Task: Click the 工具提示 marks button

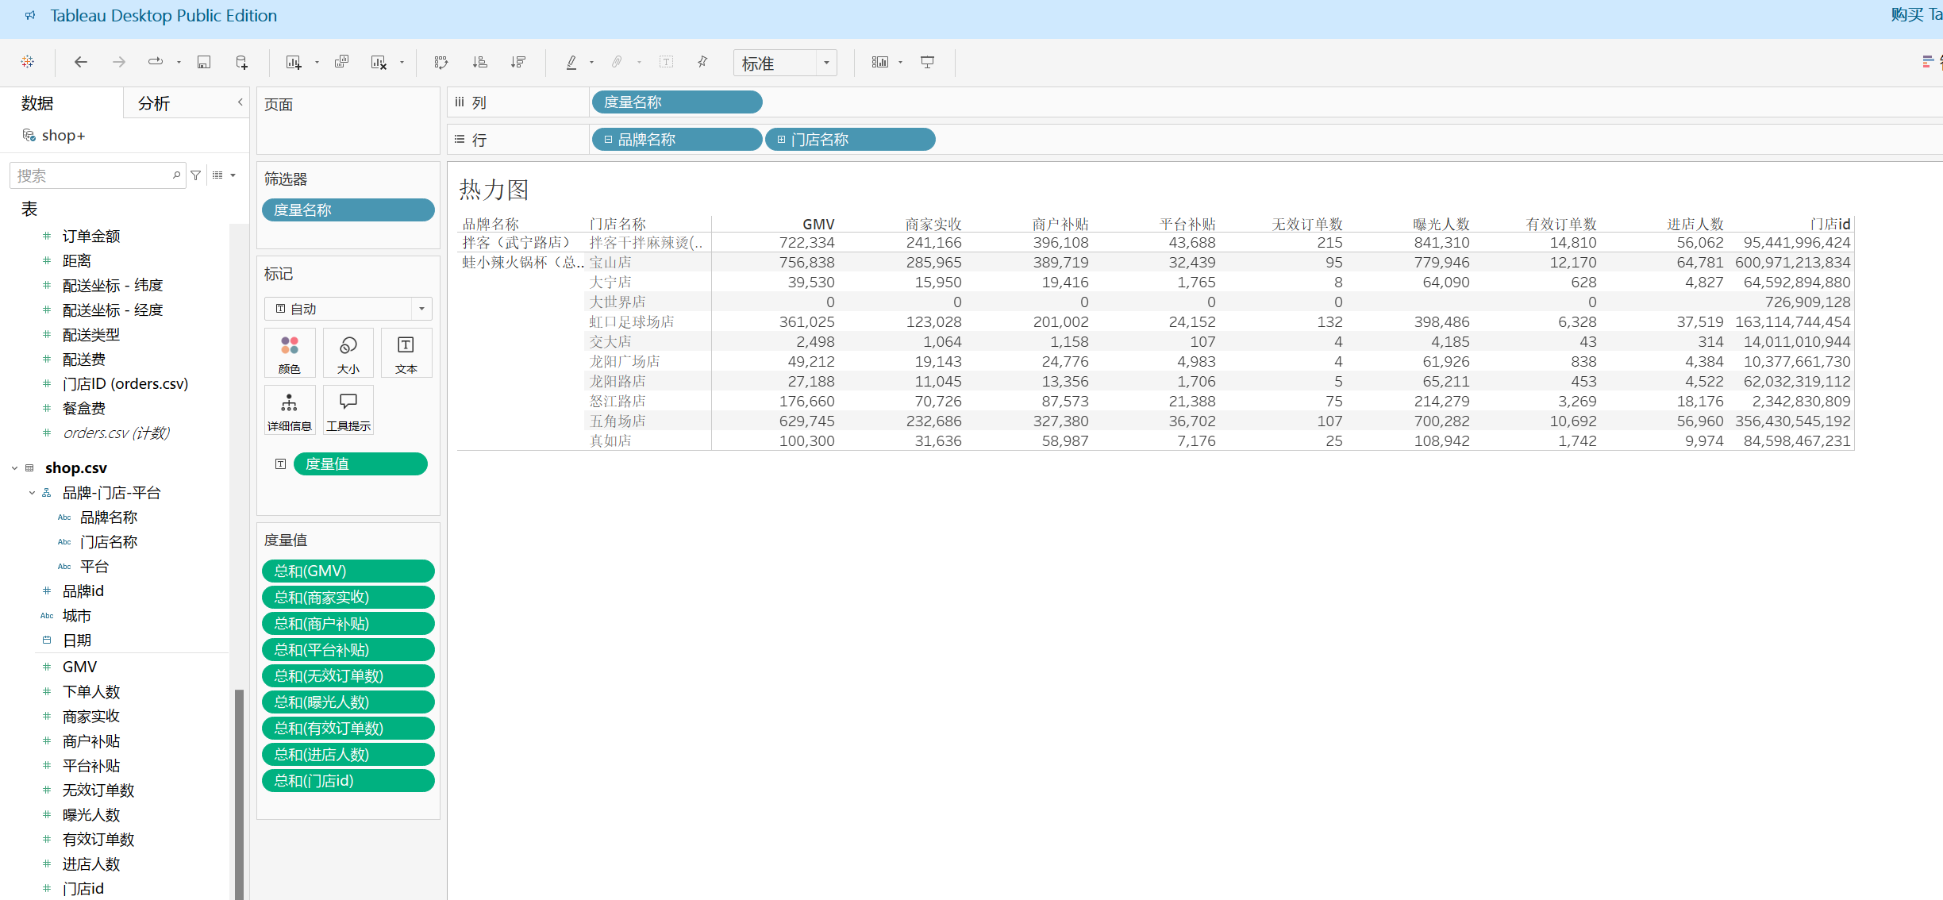Action: [348, 410]
